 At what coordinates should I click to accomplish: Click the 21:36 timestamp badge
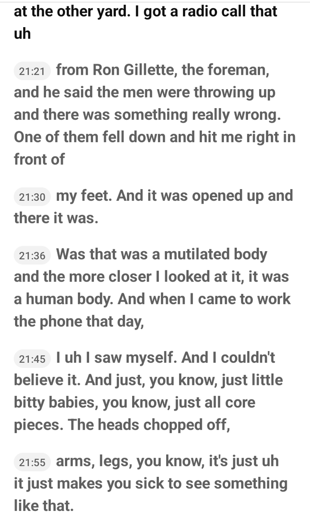coord(32,255)
